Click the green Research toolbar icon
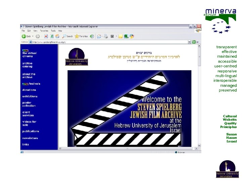 click(x=126, y=36)
